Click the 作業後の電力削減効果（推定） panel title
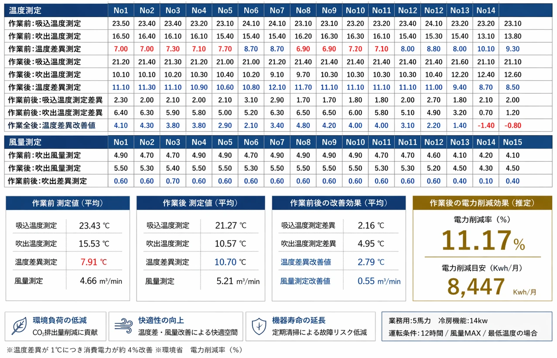The image size is (557, 358). tap(482, 203)
